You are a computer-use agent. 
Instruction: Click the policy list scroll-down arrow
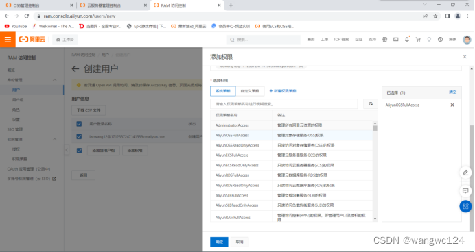click(375, 218)
